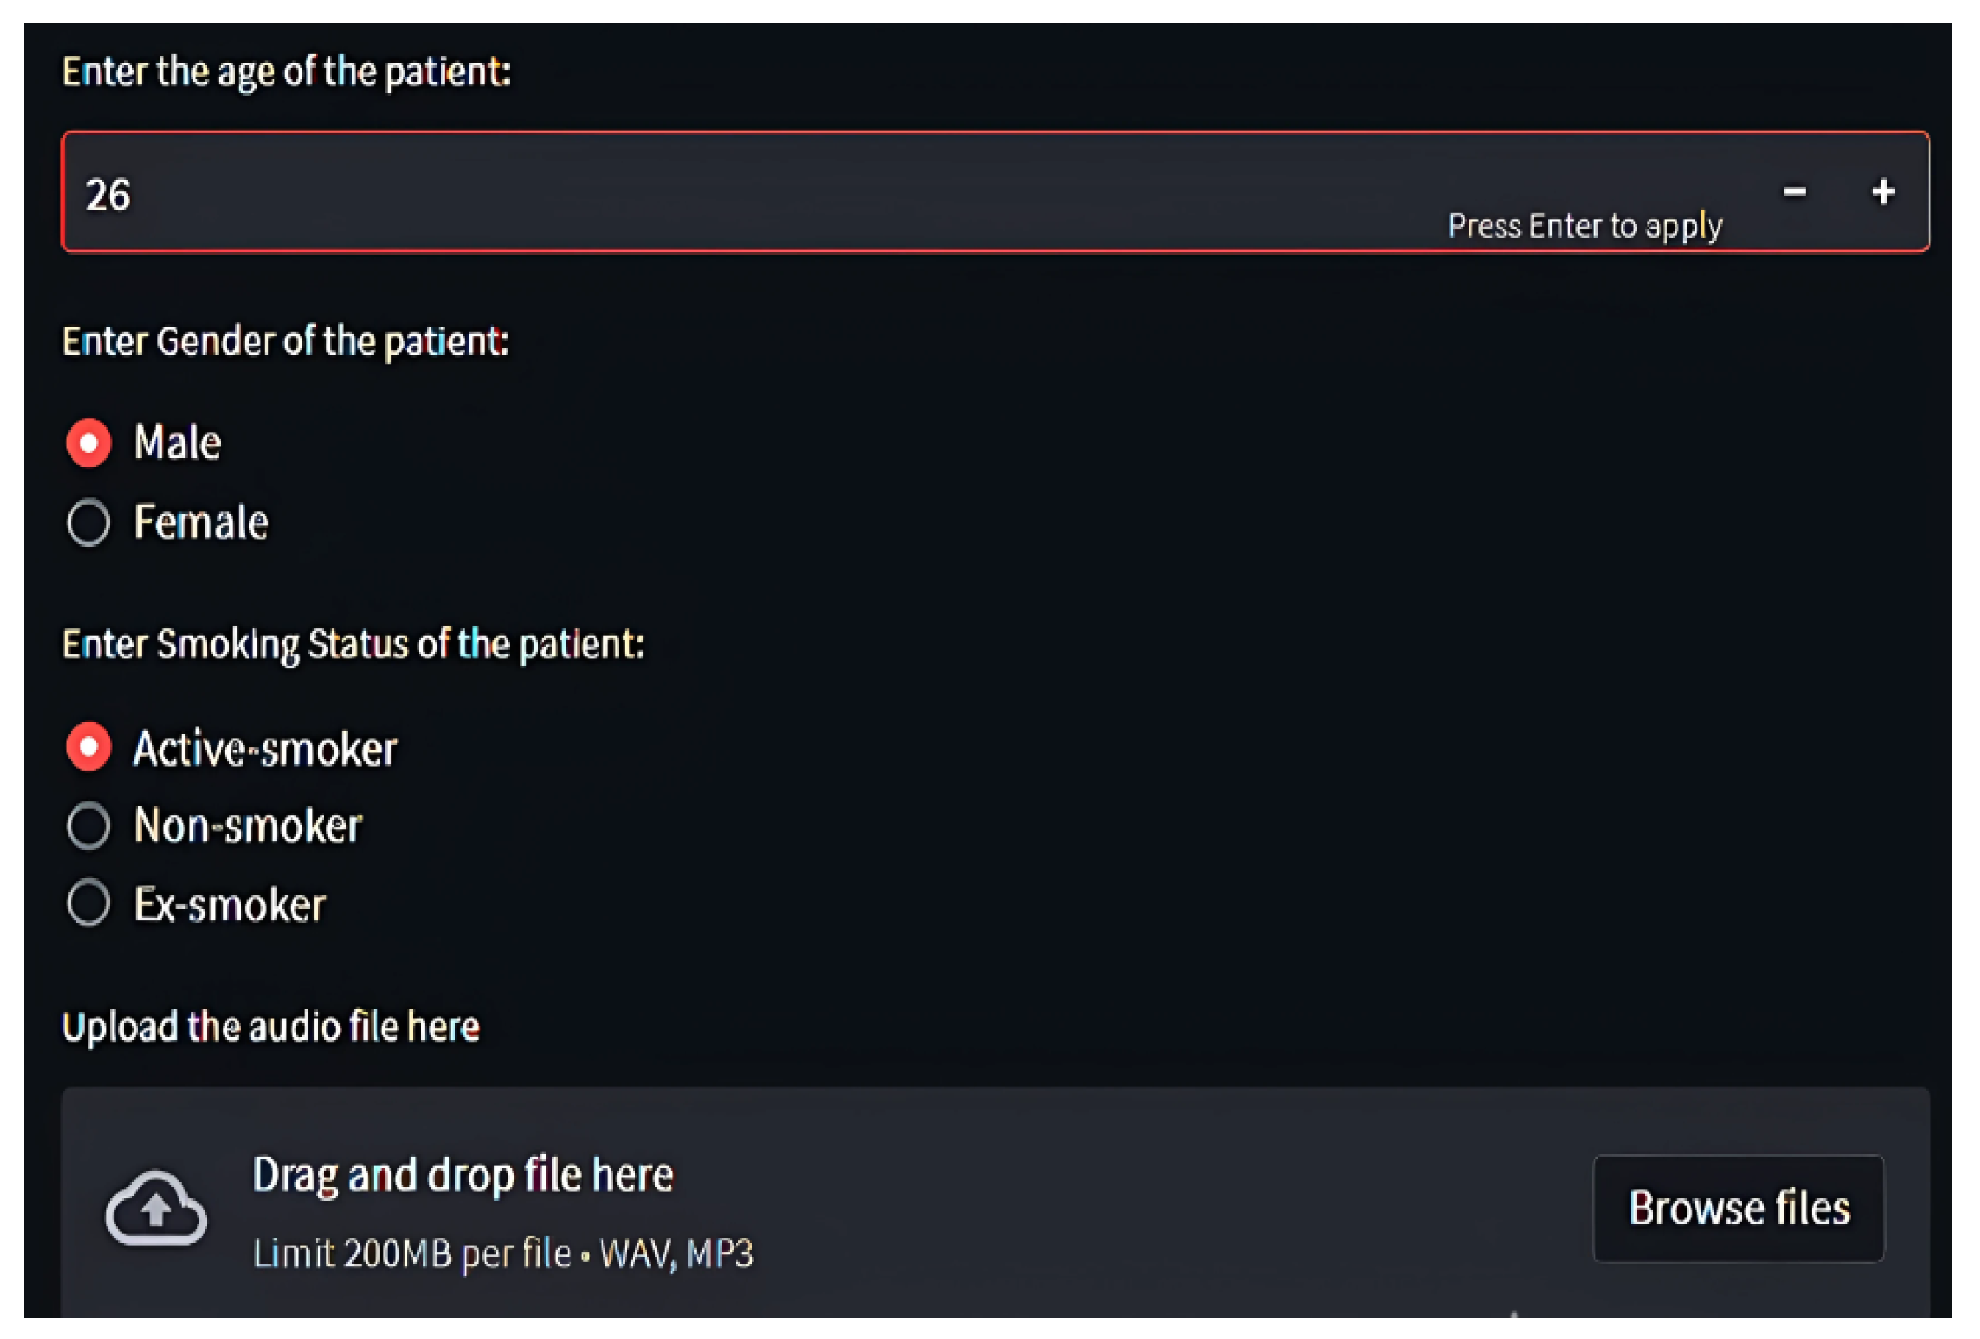Click the 'Ex-smoker' option label text
This screenshot has width=1980, height=1339.
point(230,904)
